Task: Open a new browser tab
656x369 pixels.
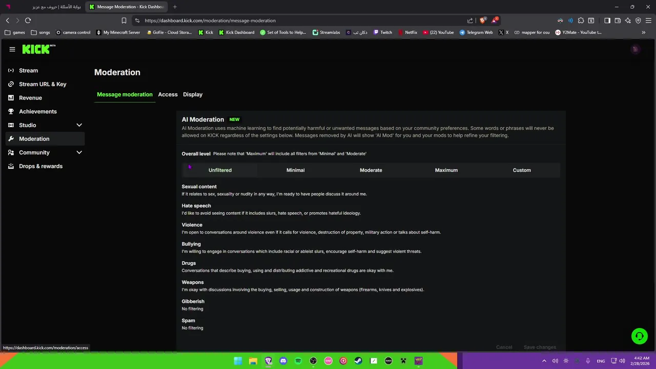Action: coord(175,7)
